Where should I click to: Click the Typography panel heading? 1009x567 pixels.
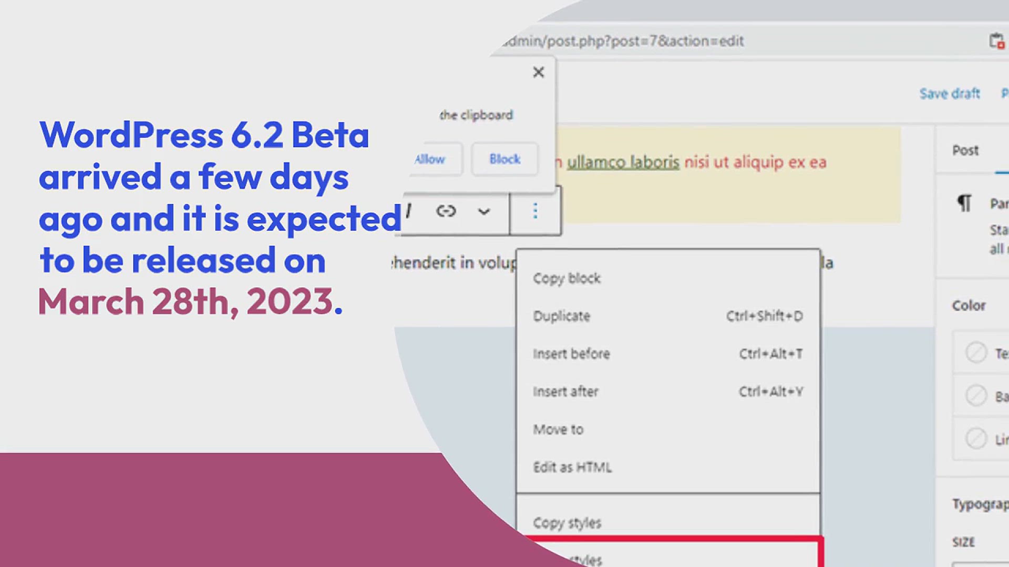pyautogui.click(x=980, y=505)
